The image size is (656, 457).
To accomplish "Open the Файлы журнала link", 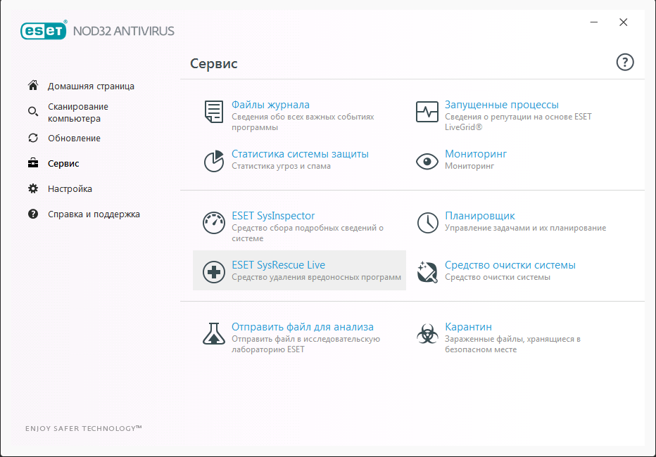I will pyautogui.click(x=271, y=105).
